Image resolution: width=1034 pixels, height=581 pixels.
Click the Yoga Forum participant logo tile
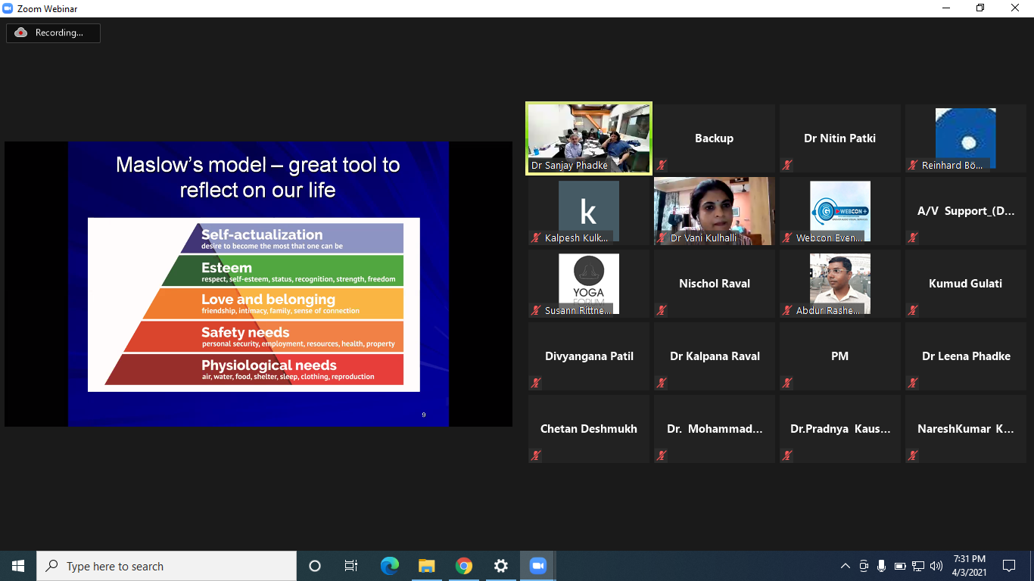coord(589,284)
